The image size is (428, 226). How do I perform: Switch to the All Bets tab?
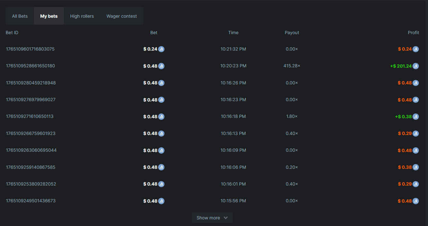pos(20,16)
